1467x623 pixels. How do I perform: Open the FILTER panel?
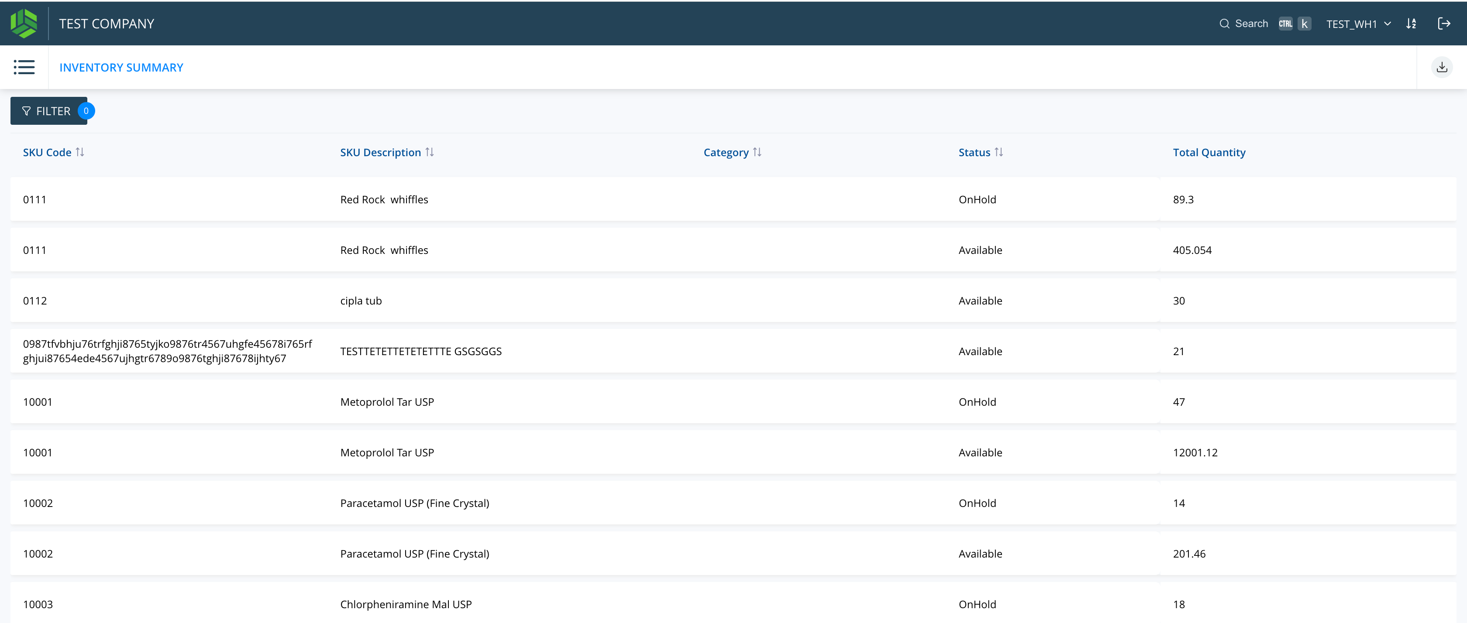click(x=48, y=111)
